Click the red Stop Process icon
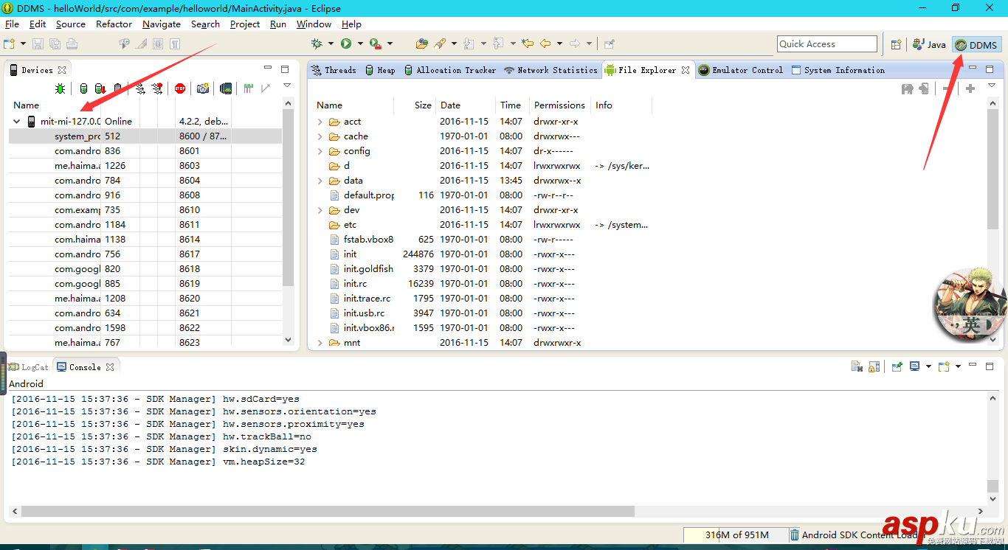 (180, 88)
